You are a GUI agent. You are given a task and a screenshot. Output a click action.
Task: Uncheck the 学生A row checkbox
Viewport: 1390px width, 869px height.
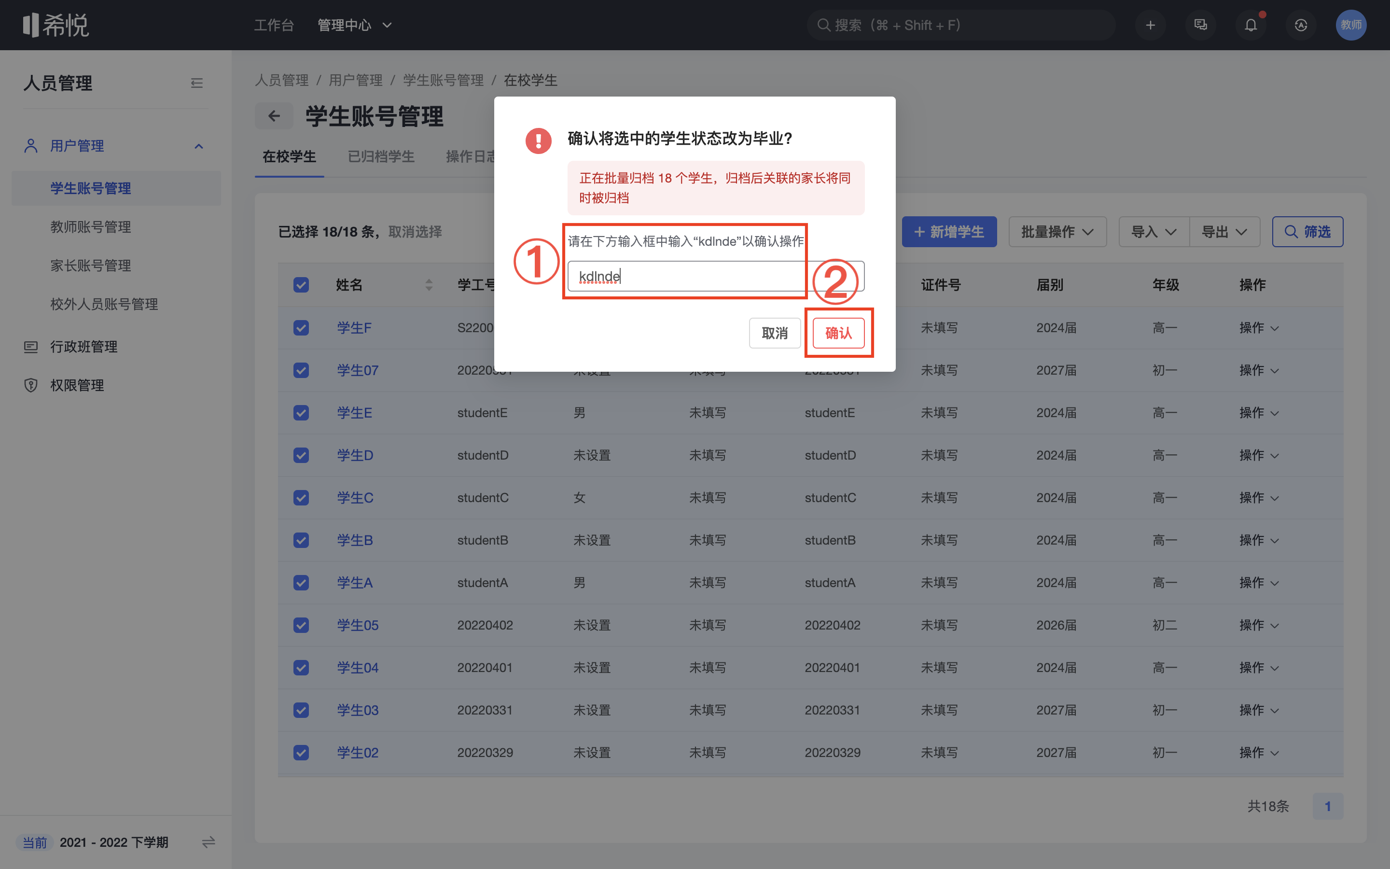(301, 583)
